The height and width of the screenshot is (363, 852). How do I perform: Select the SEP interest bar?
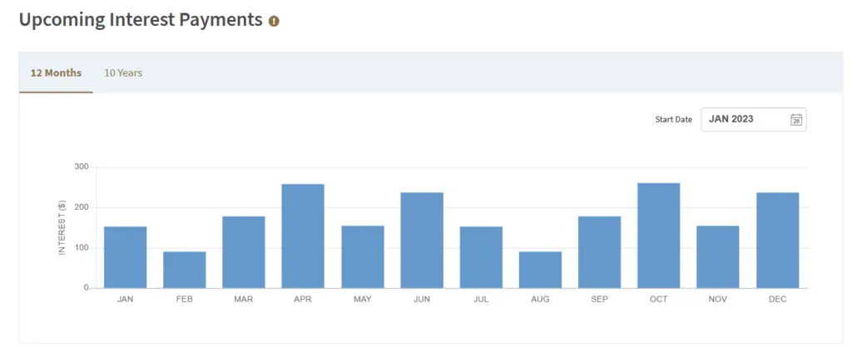pos(600,252)
